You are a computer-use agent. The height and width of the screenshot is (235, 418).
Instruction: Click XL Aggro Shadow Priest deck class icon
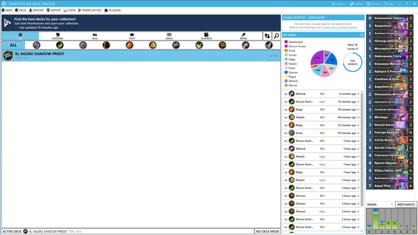[8, 56]
